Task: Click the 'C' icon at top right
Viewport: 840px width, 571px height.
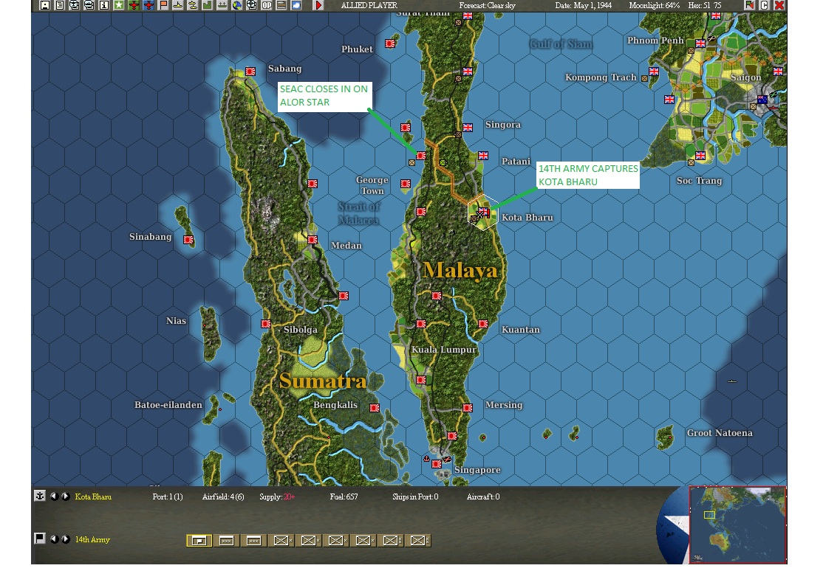Action: coord(765,5)
